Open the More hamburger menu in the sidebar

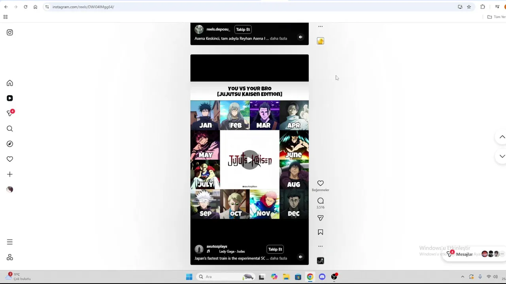pos(10,242)
